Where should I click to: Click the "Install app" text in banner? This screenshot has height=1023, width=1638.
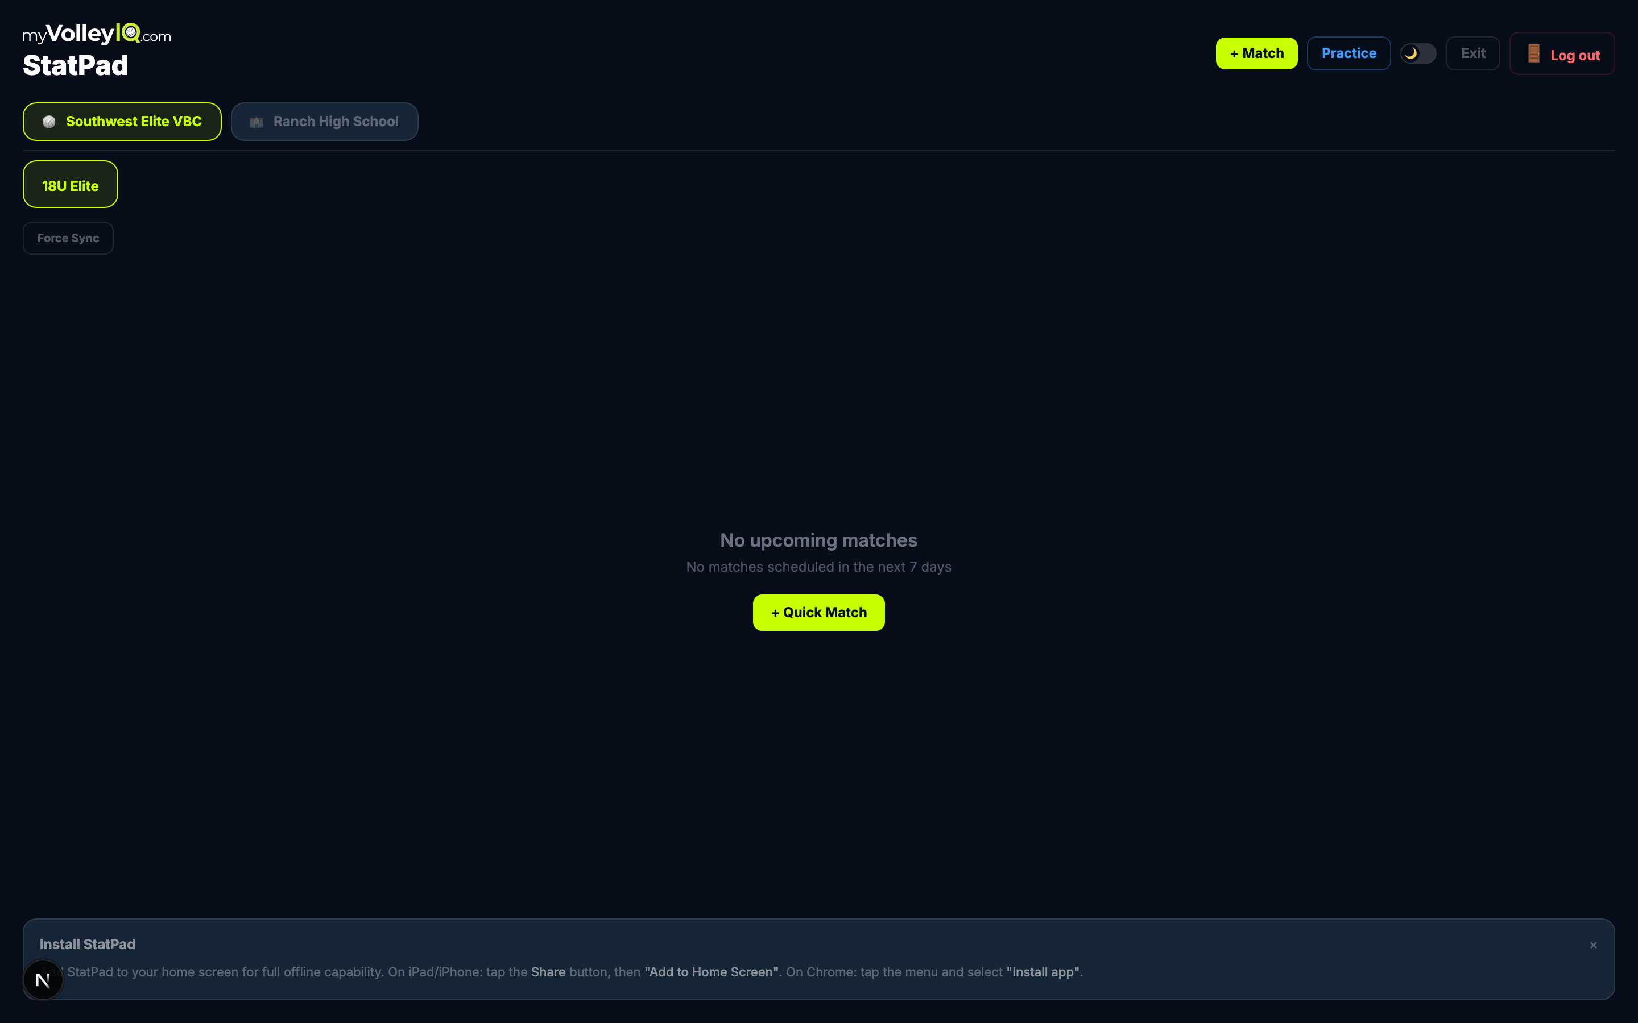click(1043, 972)
